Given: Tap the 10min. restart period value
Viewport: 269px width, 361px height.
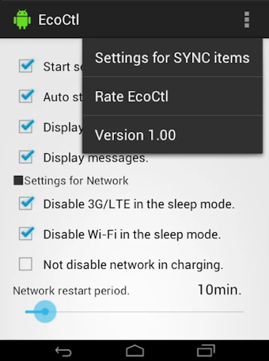Looking at the screenshot, I should [x=220, y=290].
